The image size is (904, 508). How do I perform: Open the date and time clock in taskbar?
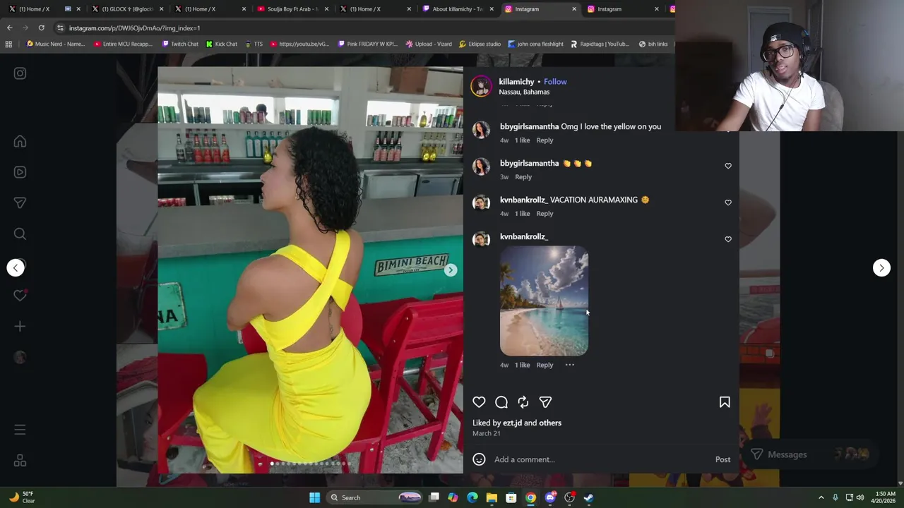click(x=886, y=497)
